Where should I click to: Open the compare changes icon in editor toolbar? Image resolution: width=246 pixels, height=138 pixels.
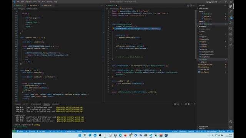coord(188,5)
